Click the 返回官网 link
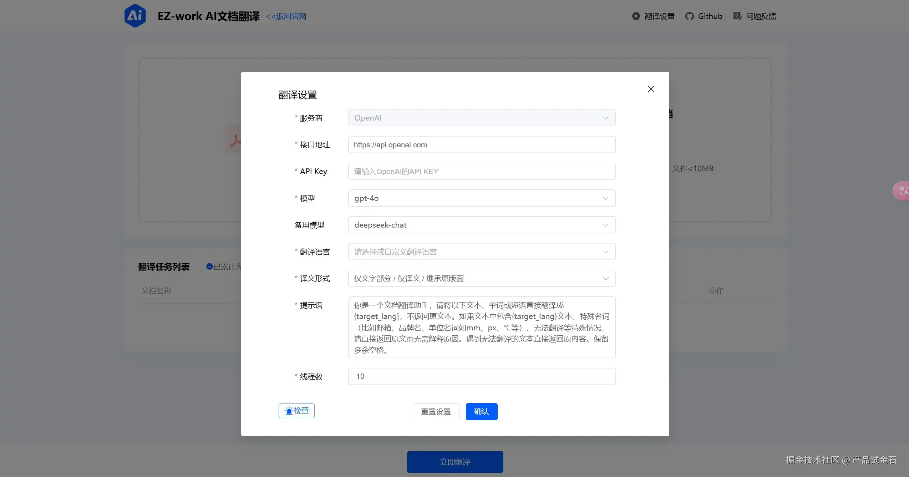Screen dimensions: 909x477 (286, 16)
